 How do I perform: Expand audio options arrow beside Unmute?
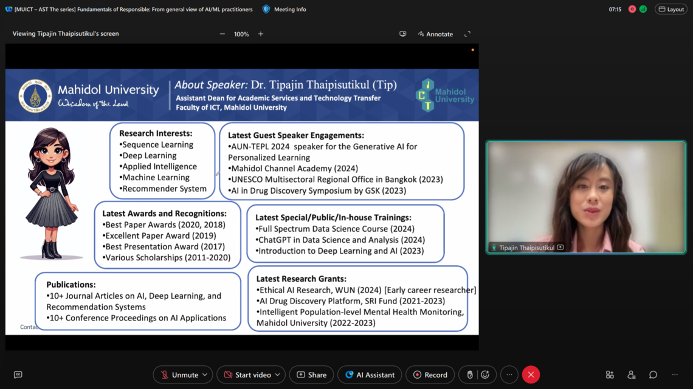tap(205, 374)
